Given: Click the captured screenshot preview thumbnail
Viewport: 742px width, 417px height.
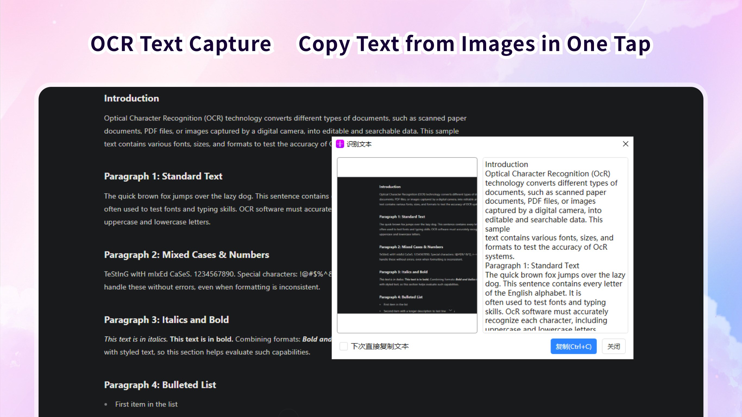Looking at the screenshot, I should pos(407,245).
